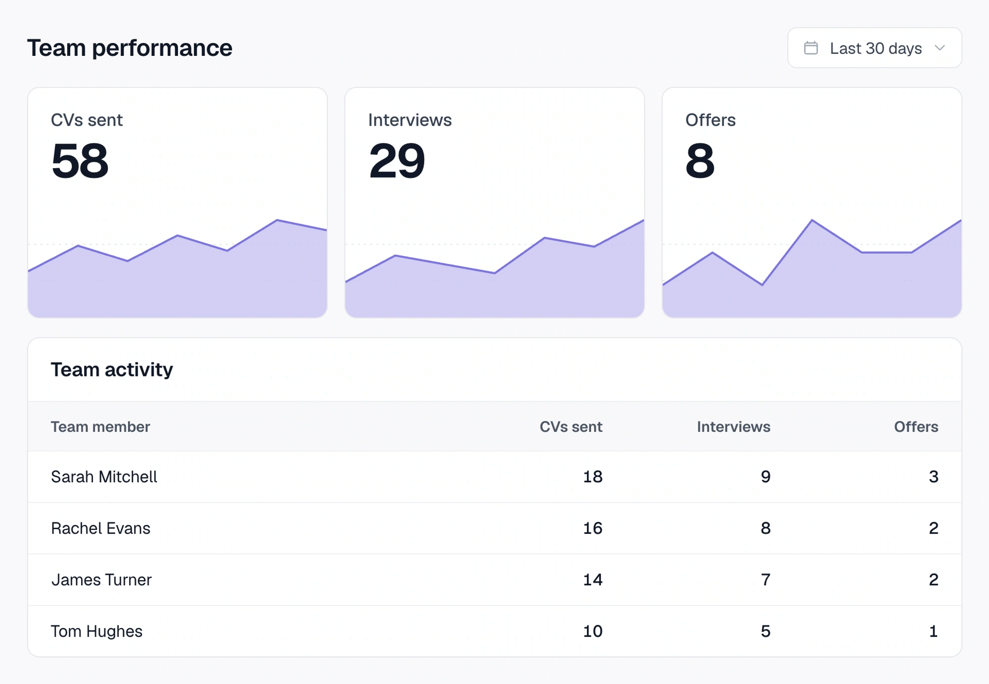Click James Turner's CVs sent value 14
Image resolution: width=989 pixels, height=684 pixels.
592,580
